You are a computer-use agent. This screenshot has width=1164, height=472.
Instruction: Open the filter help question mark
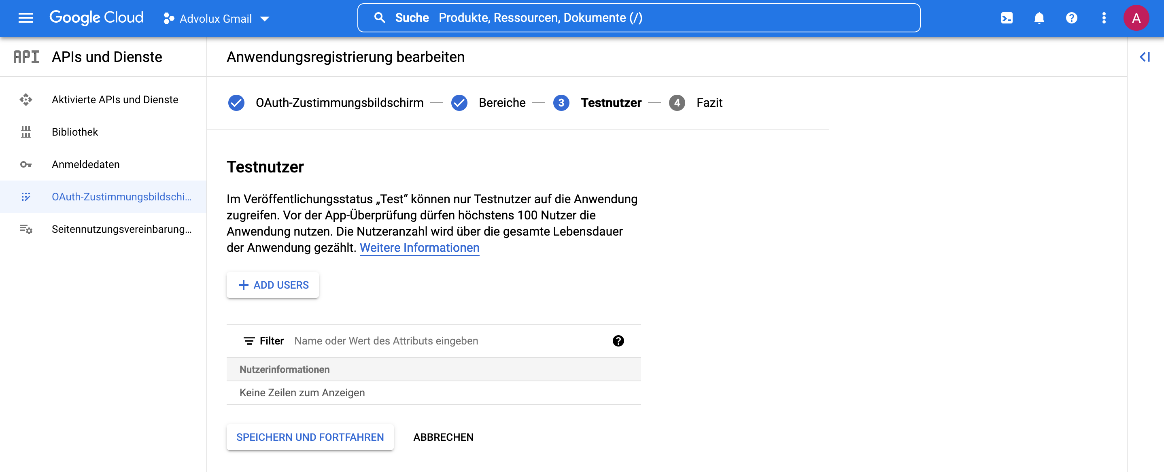618,341
